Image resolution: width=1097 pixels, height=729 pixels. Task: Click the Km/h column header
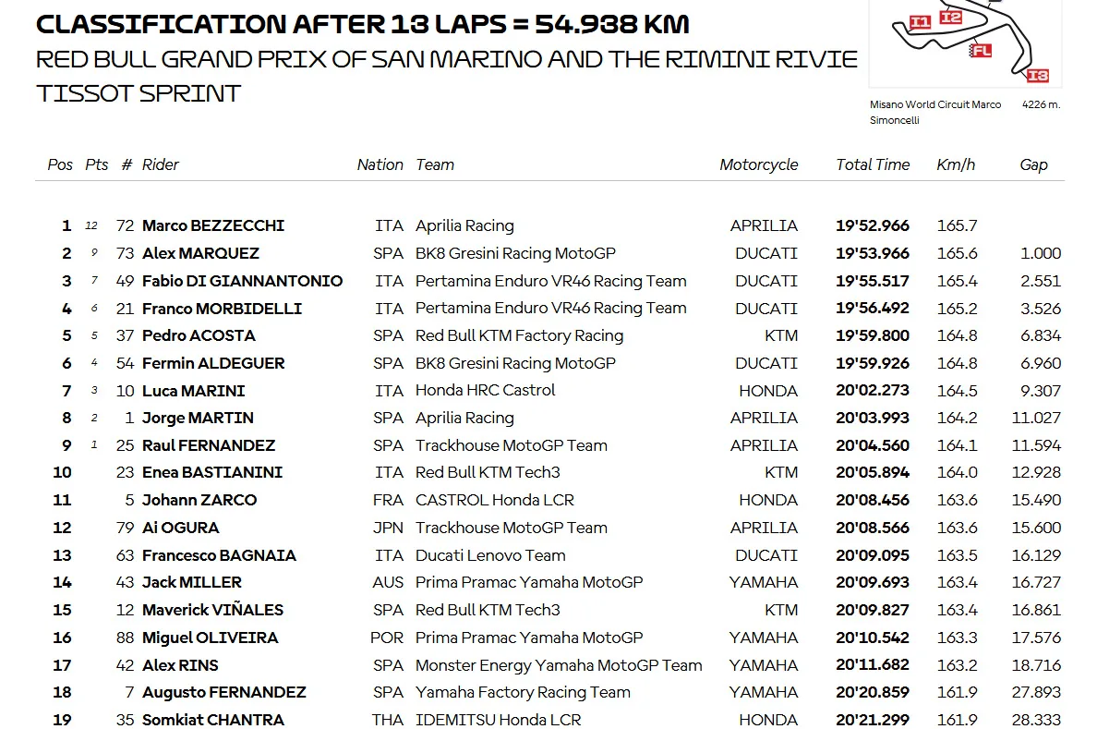pos(956,164)
